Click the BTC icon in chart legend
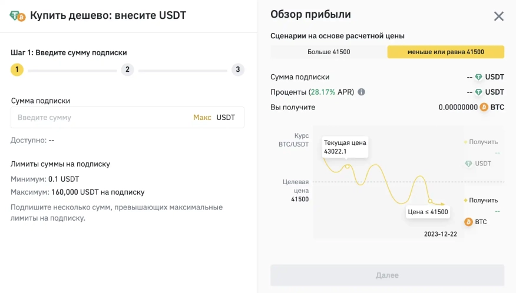Viewport: 516px width, 293px height. (x=469, y=222)
